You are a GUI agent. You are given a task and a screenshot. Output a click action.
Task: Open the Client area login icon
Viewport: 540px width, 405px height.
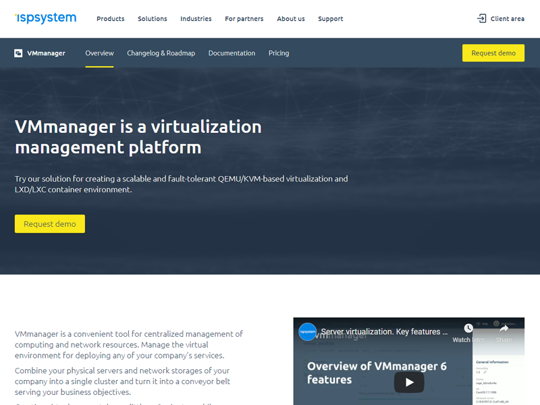(481, 19)
